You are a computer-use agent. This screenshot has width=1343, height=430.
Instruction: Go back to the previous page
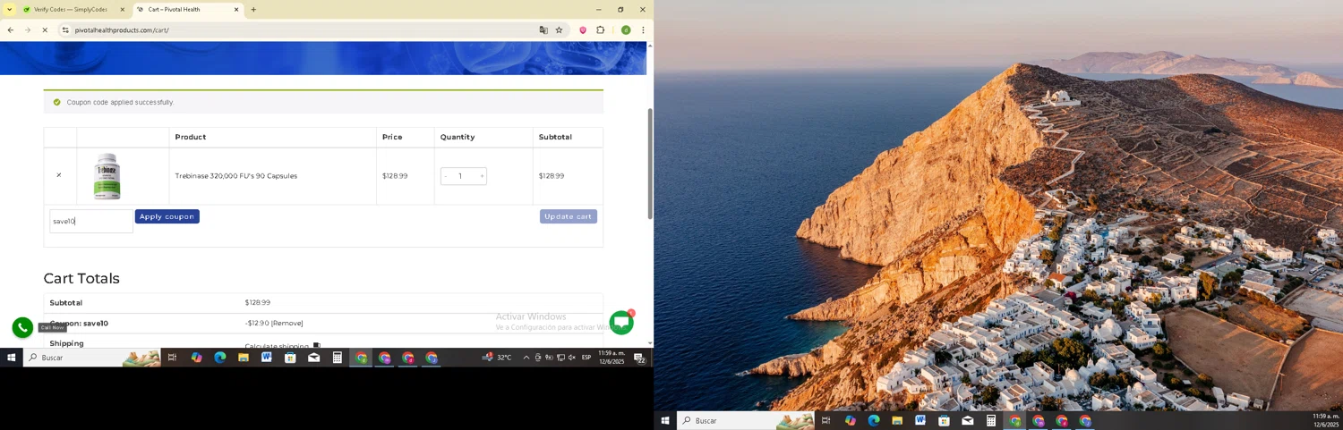point(10,30)
